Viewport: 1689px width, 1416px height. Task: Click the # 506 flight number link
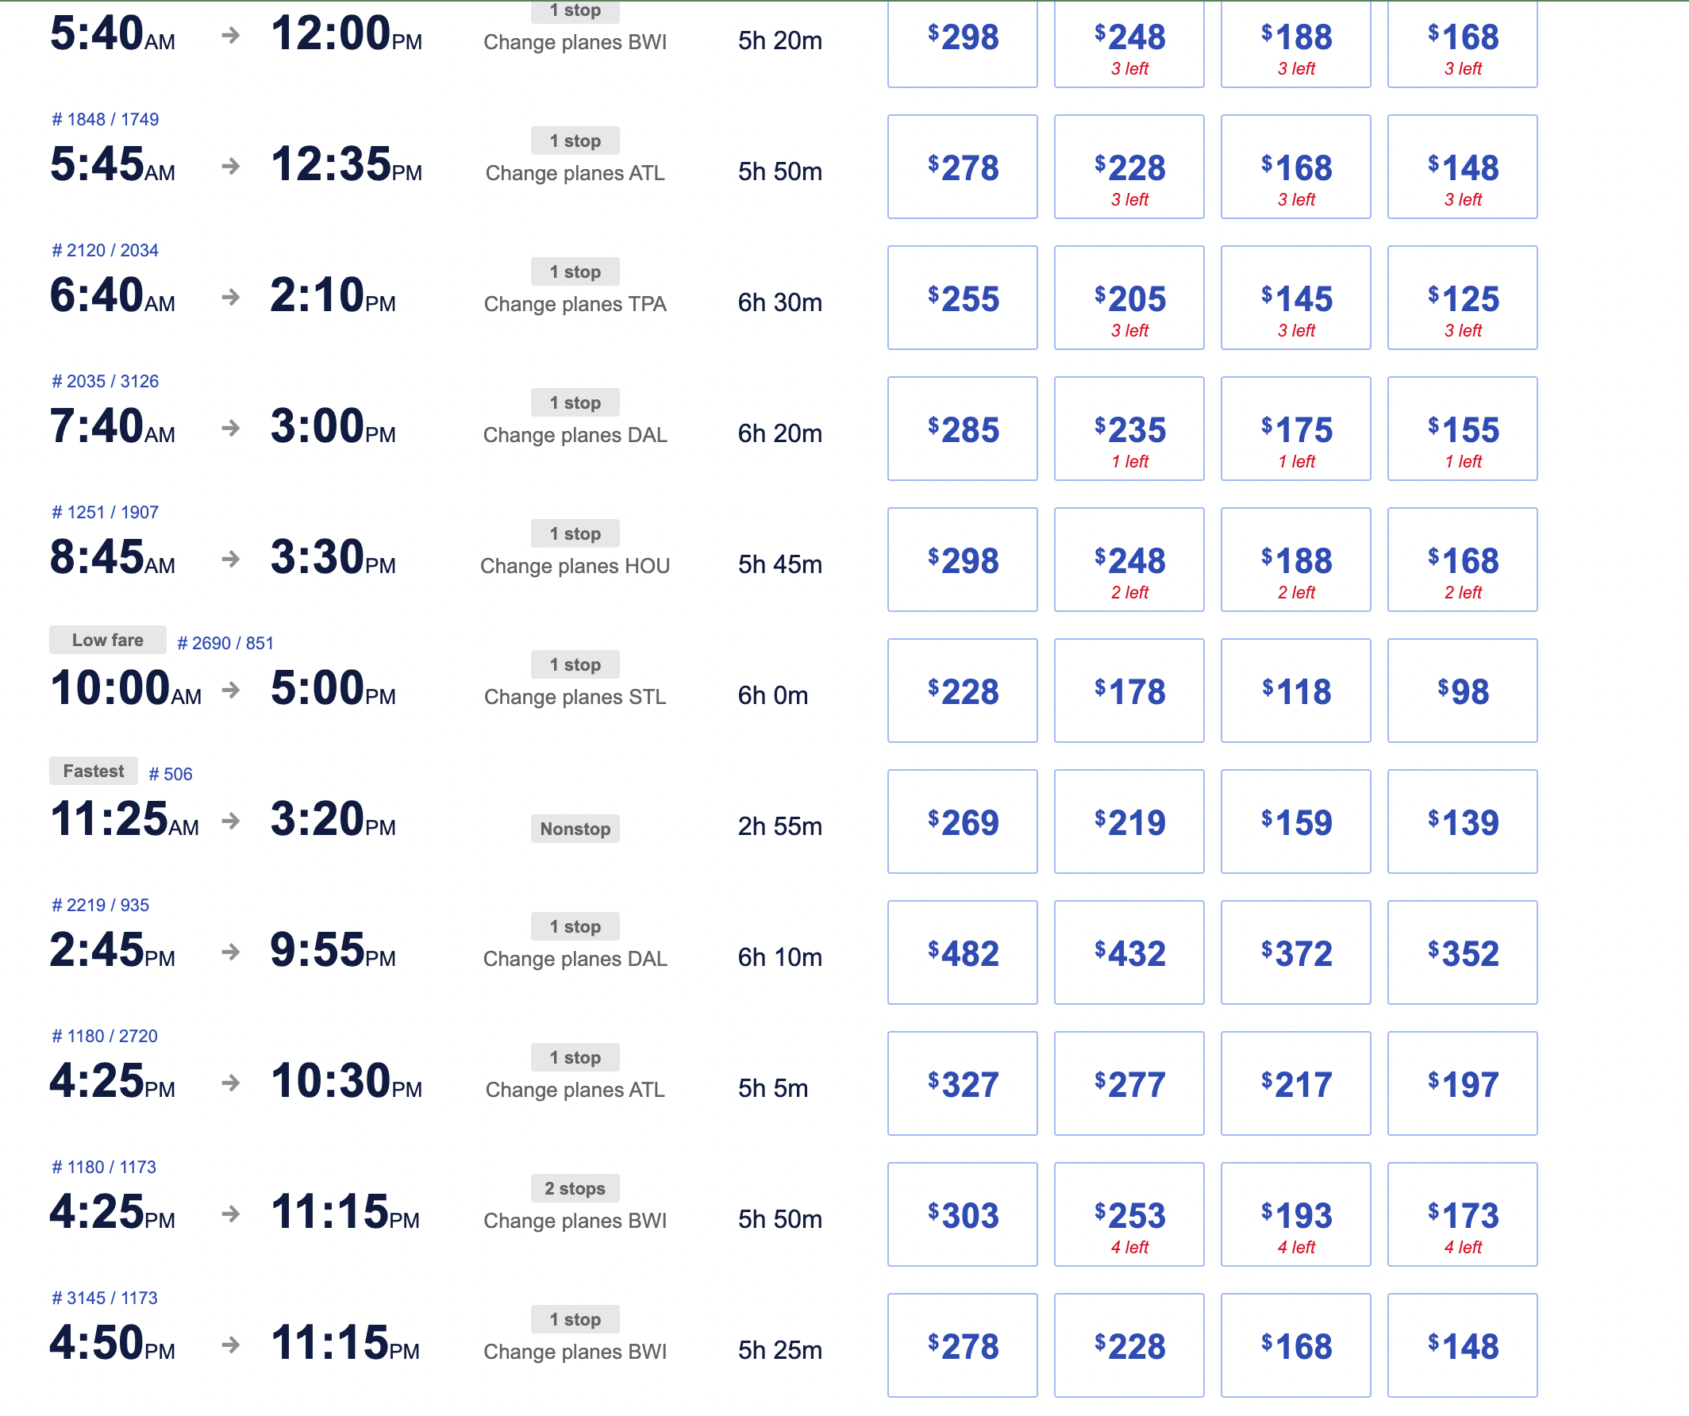[171, 775]
